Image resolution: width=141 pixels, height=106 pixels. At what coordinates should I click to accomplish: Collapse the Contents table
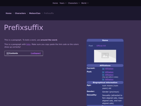36,53
